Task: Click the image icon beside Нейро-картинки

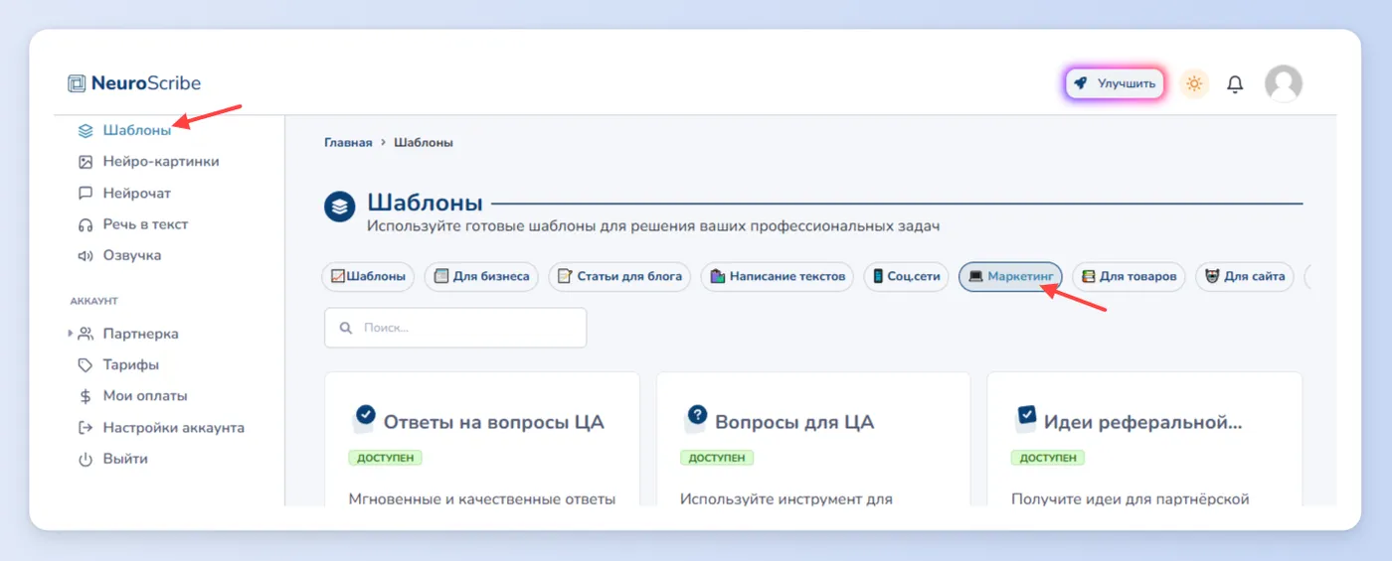Action: point(86,162)
